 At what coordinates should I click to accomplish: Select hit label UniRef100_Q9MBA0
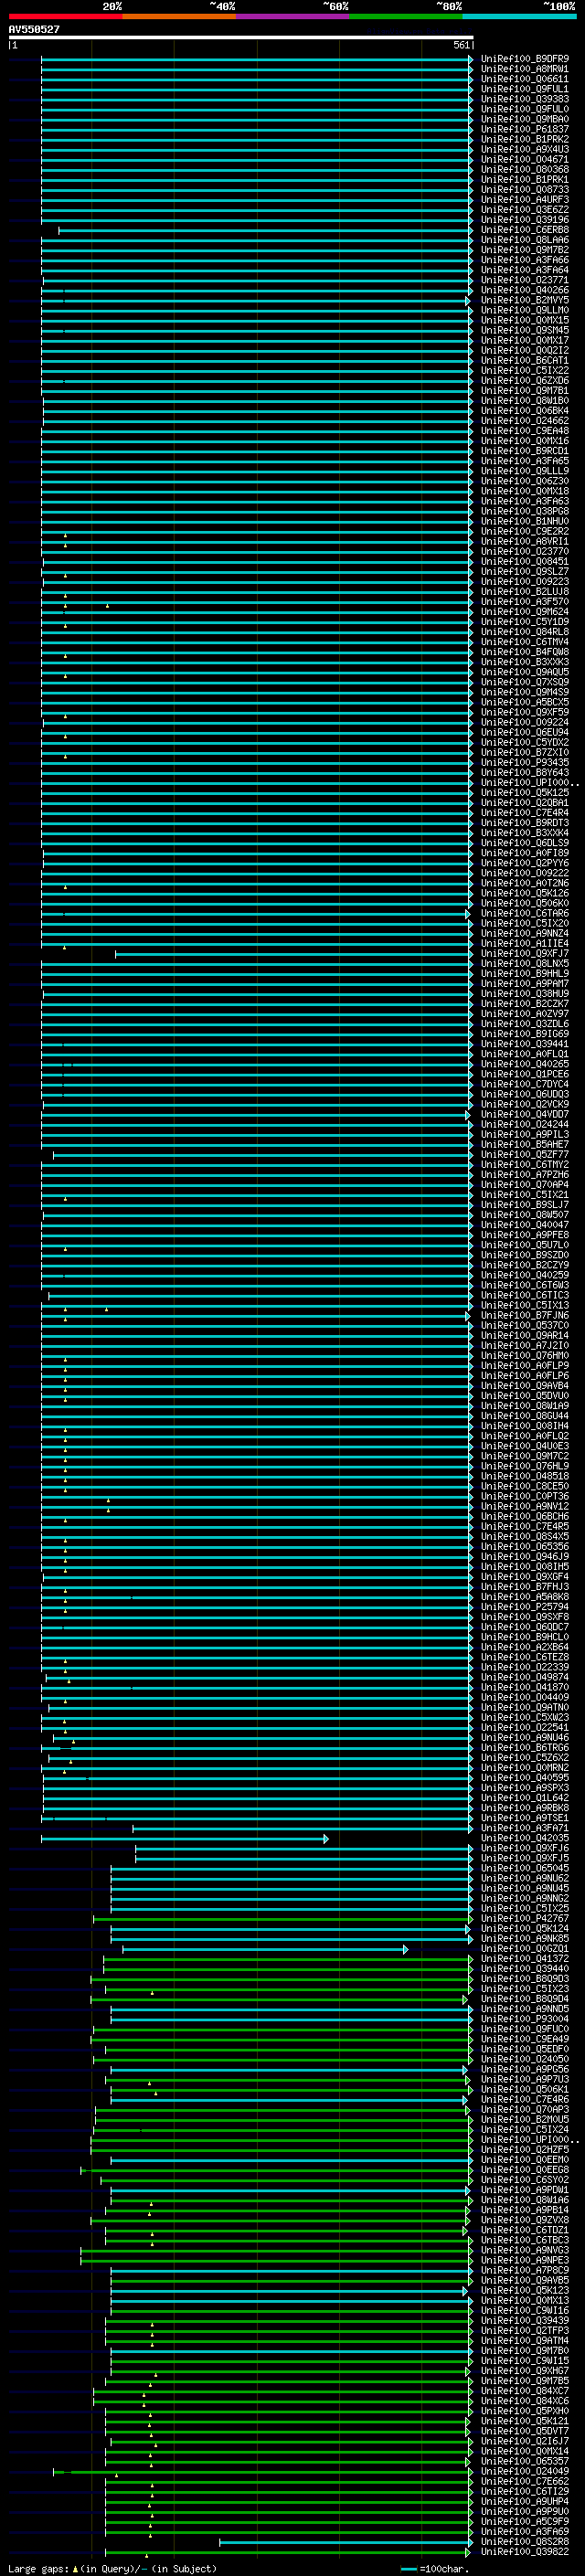pyautogui.click(x=524, y=119)
